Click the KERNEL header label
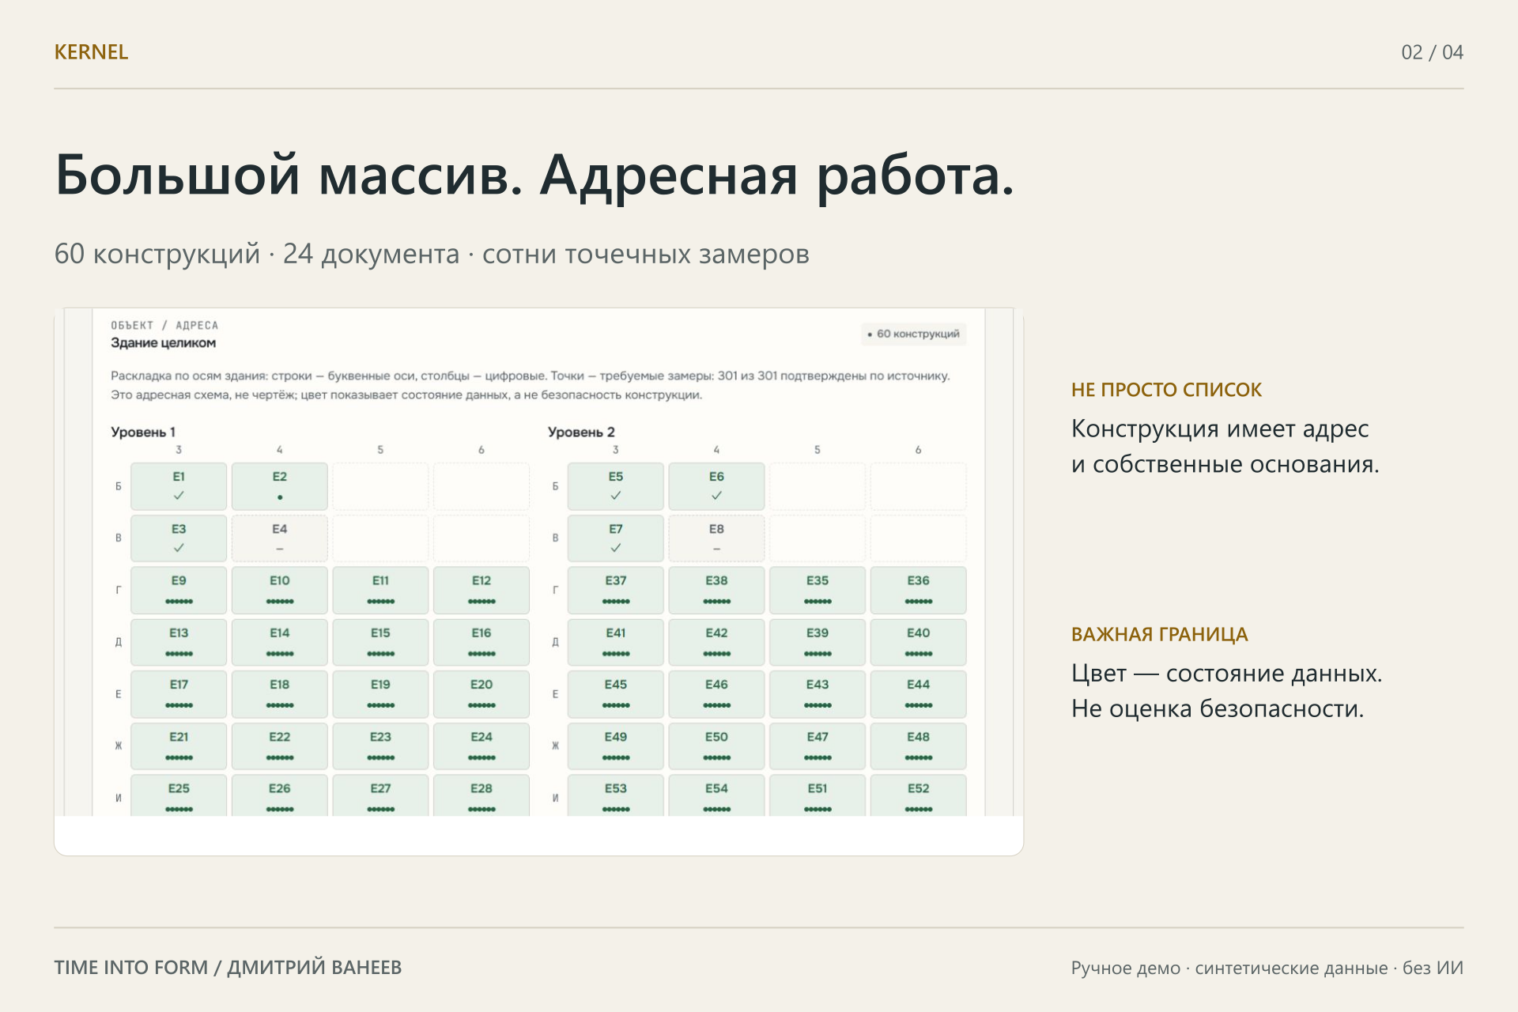The height and width of the screenshot is (1012, 1518). (x=91, y=52)
